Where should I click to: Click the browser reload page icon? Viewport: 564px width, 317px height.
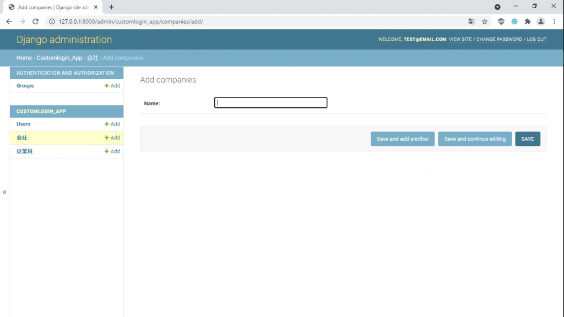click(x=36, y=21)
